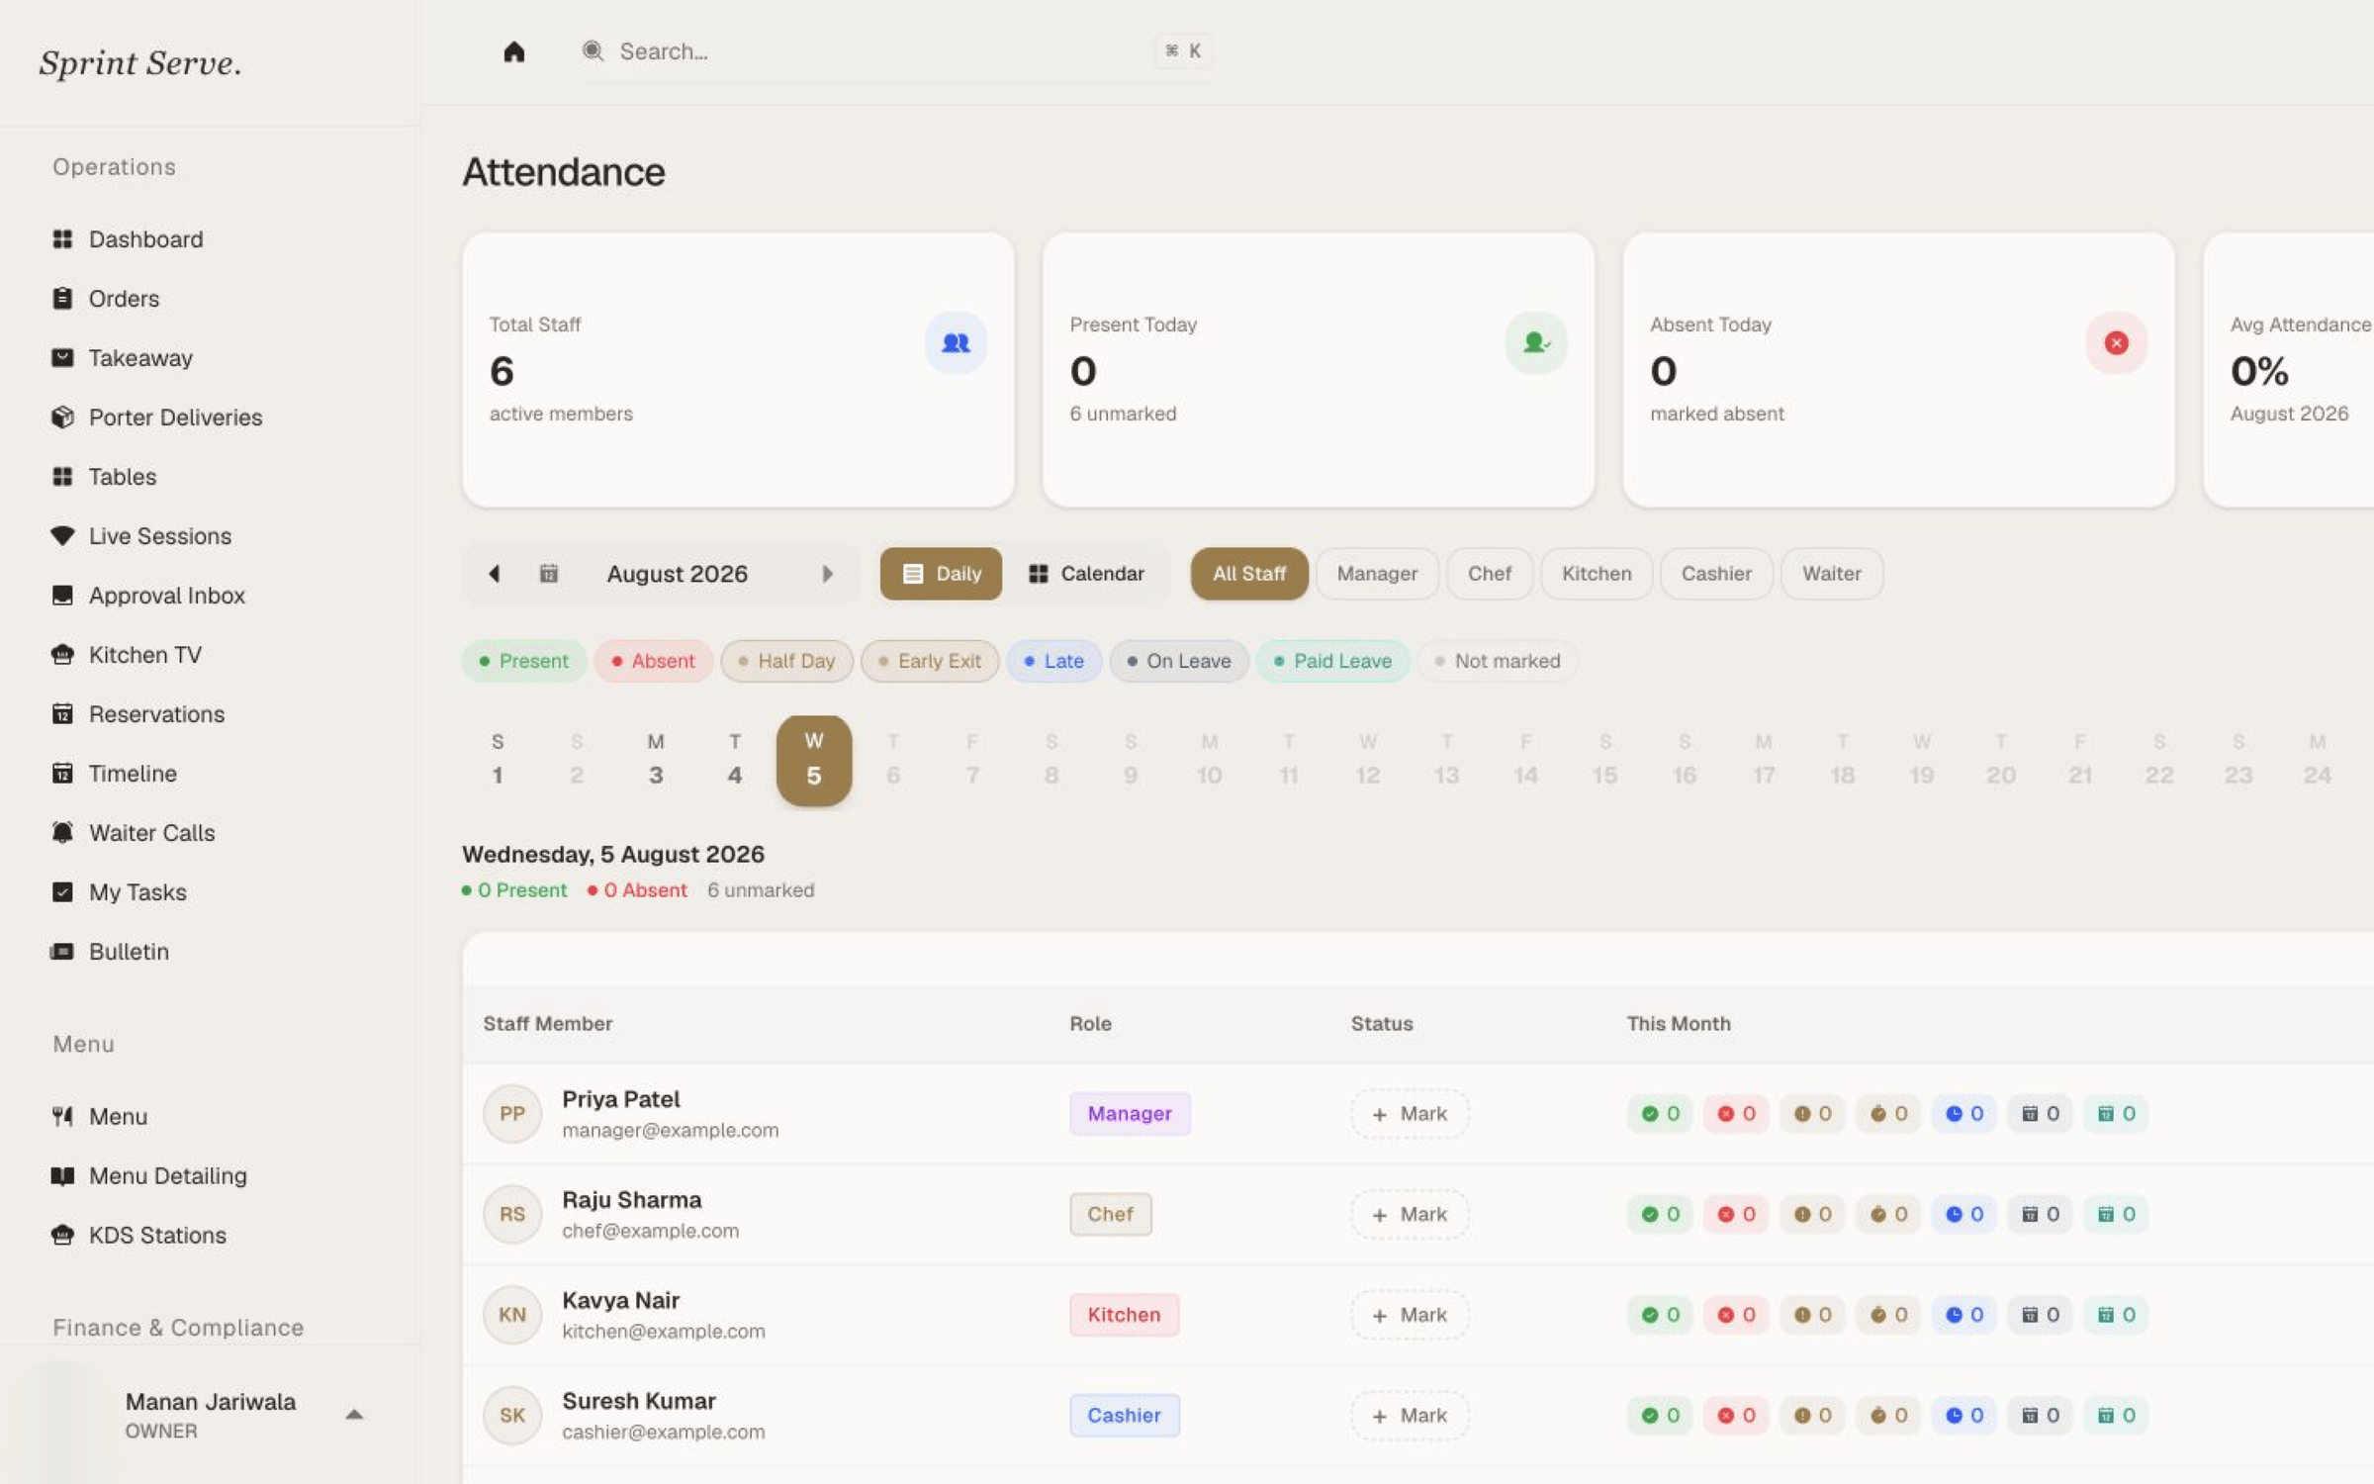Click the Absent legend chip
Screen dimensions: 2374x1484
[654, 661]
